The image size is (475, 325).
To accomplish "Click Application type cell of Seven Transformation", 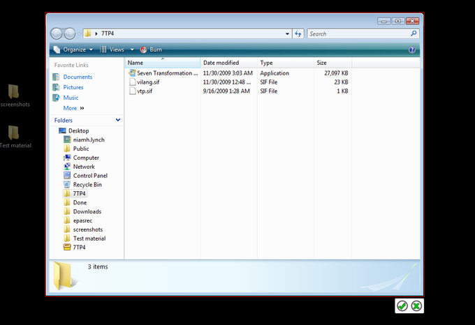I will pos(275,73).
